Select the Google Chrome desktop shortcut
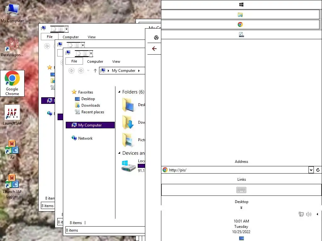322x241 pixels. point(12,83)
